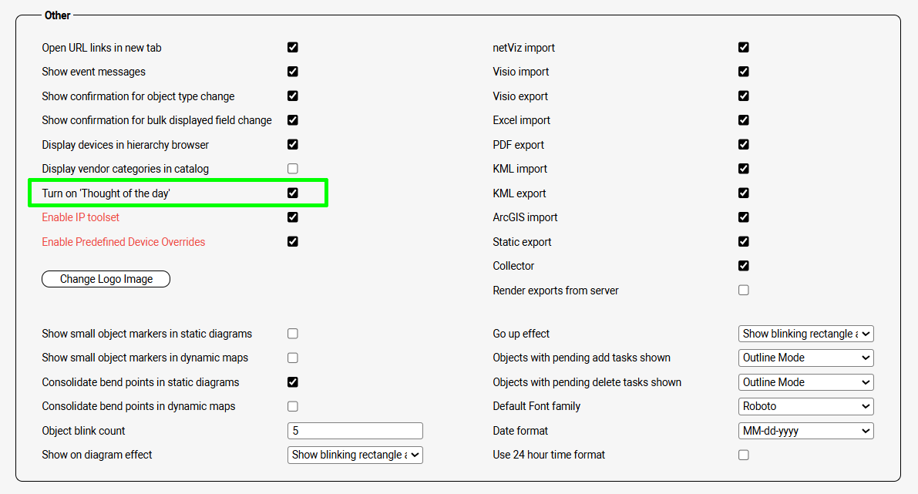Open the Date format dropdown
Screen dimensions: 918x494
(805, 431)
